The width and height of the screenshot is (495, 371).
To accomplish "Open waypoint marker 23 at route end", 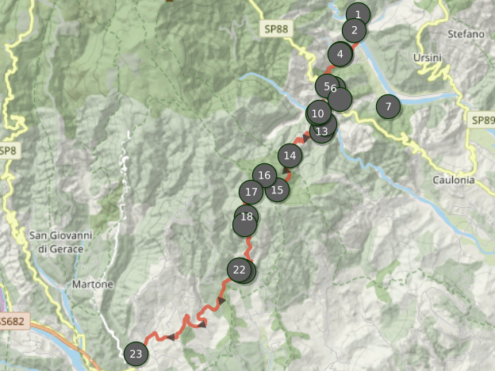I will pos(136,354).
